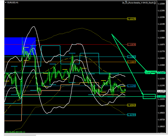Click the Expert Advisor smiley face icon
The image size is (168, 136).
(155, 3)
